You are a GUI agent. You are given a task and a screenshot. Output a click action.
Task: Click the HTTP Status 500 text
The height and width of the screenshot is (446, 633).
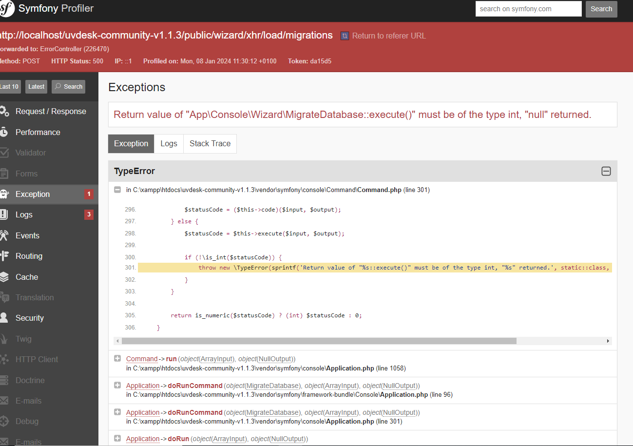77,61
